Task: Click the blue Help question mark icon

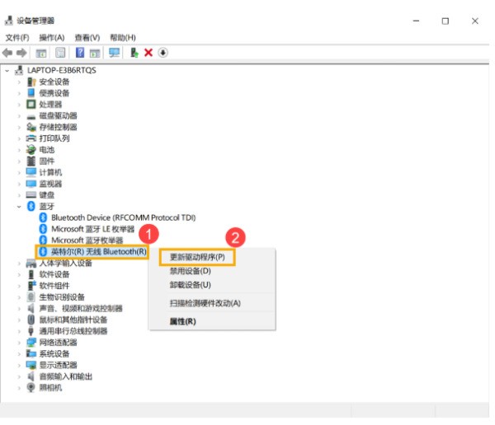Action: tap(80, 53)
